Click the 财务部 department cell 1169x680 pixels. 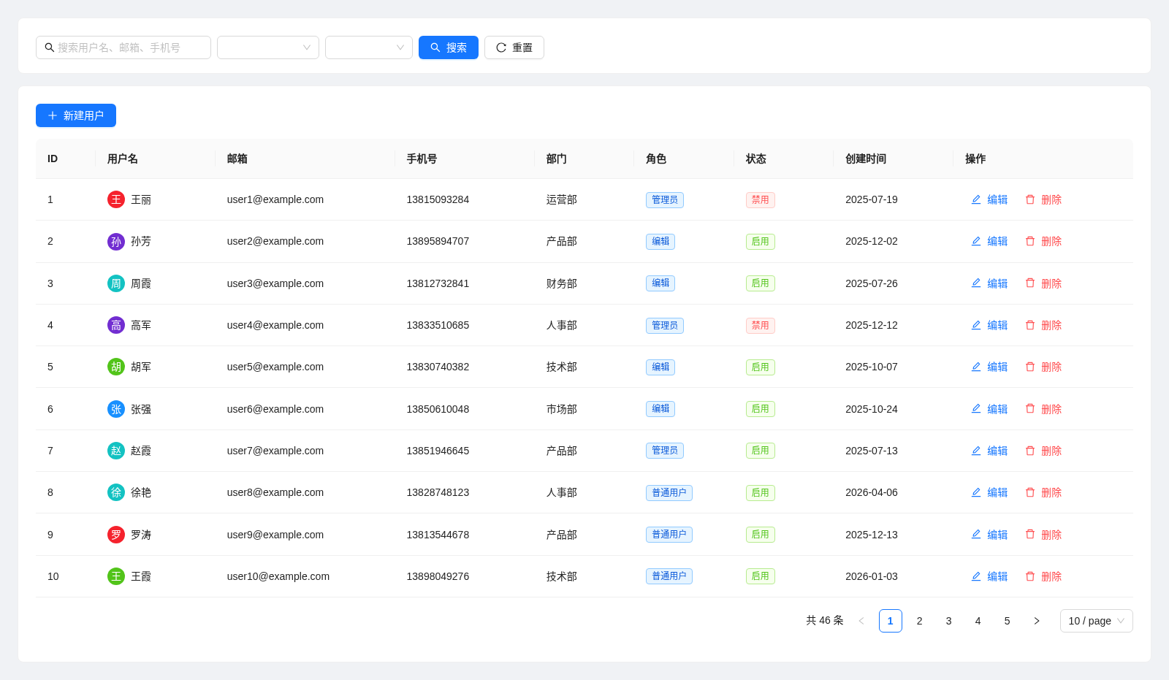pyautogui.click(x=562, y=283)
